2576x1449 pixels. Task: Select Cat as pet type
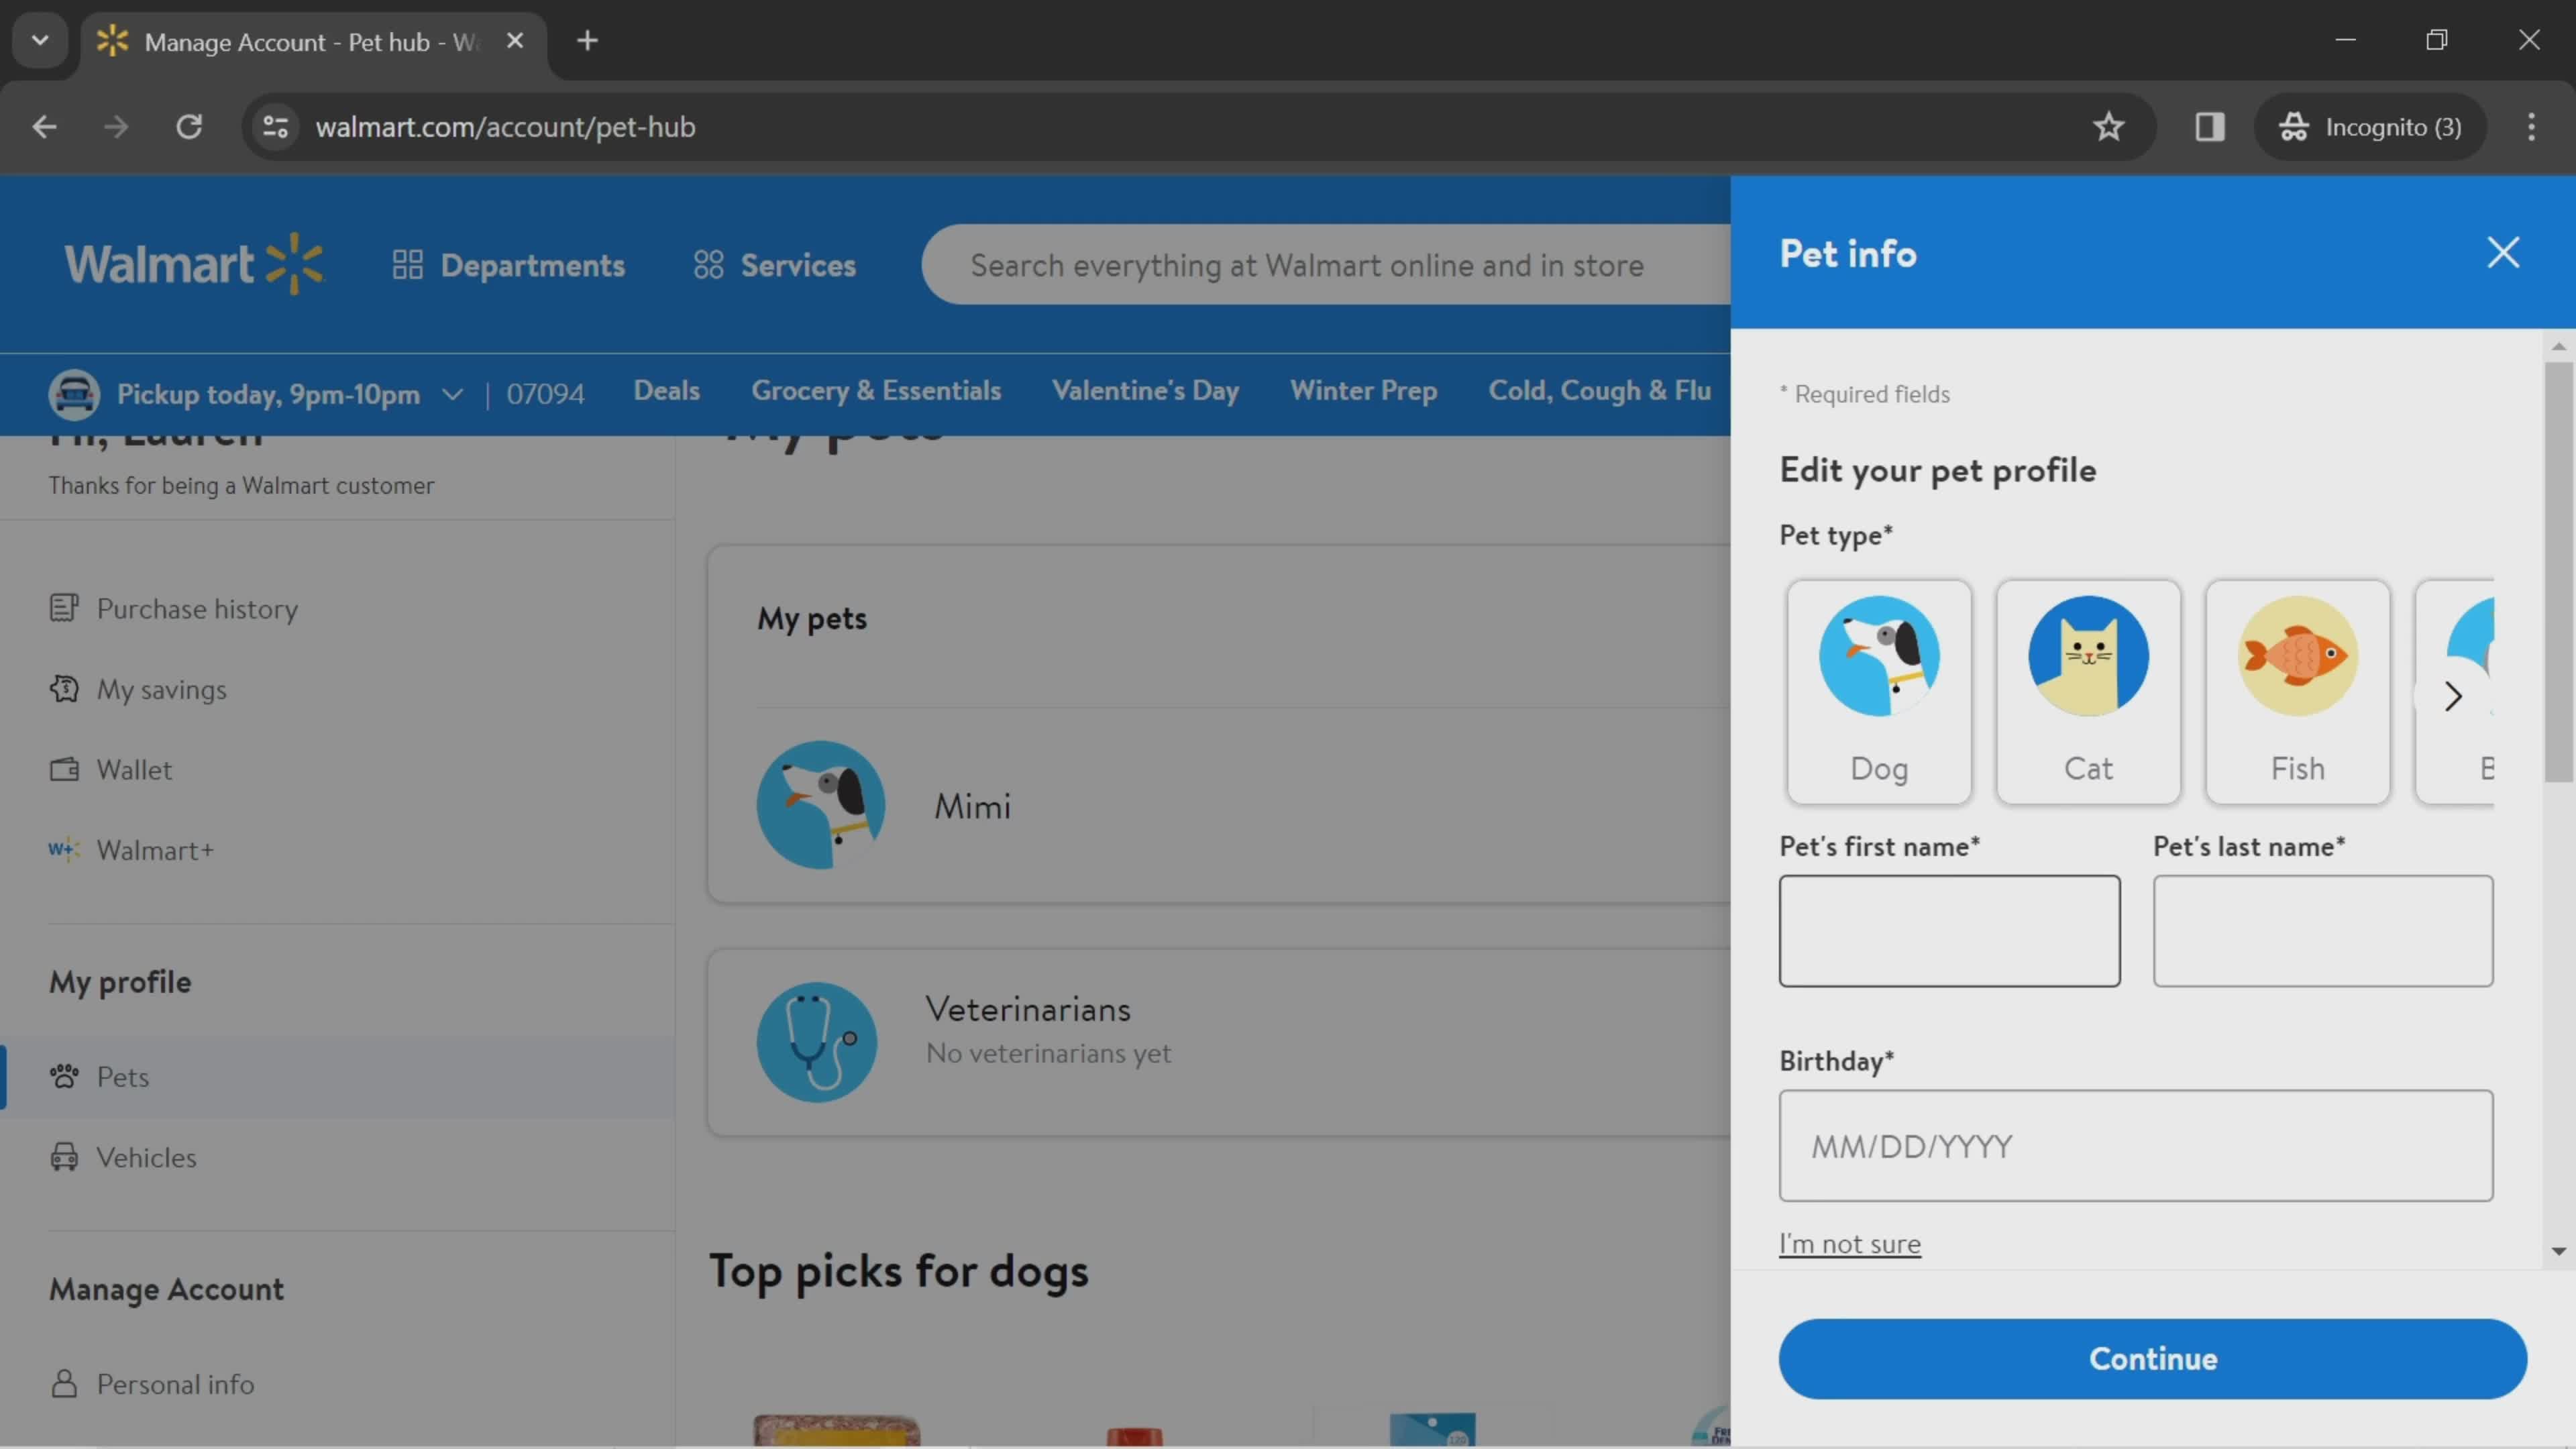click(x=2088, y=692)
